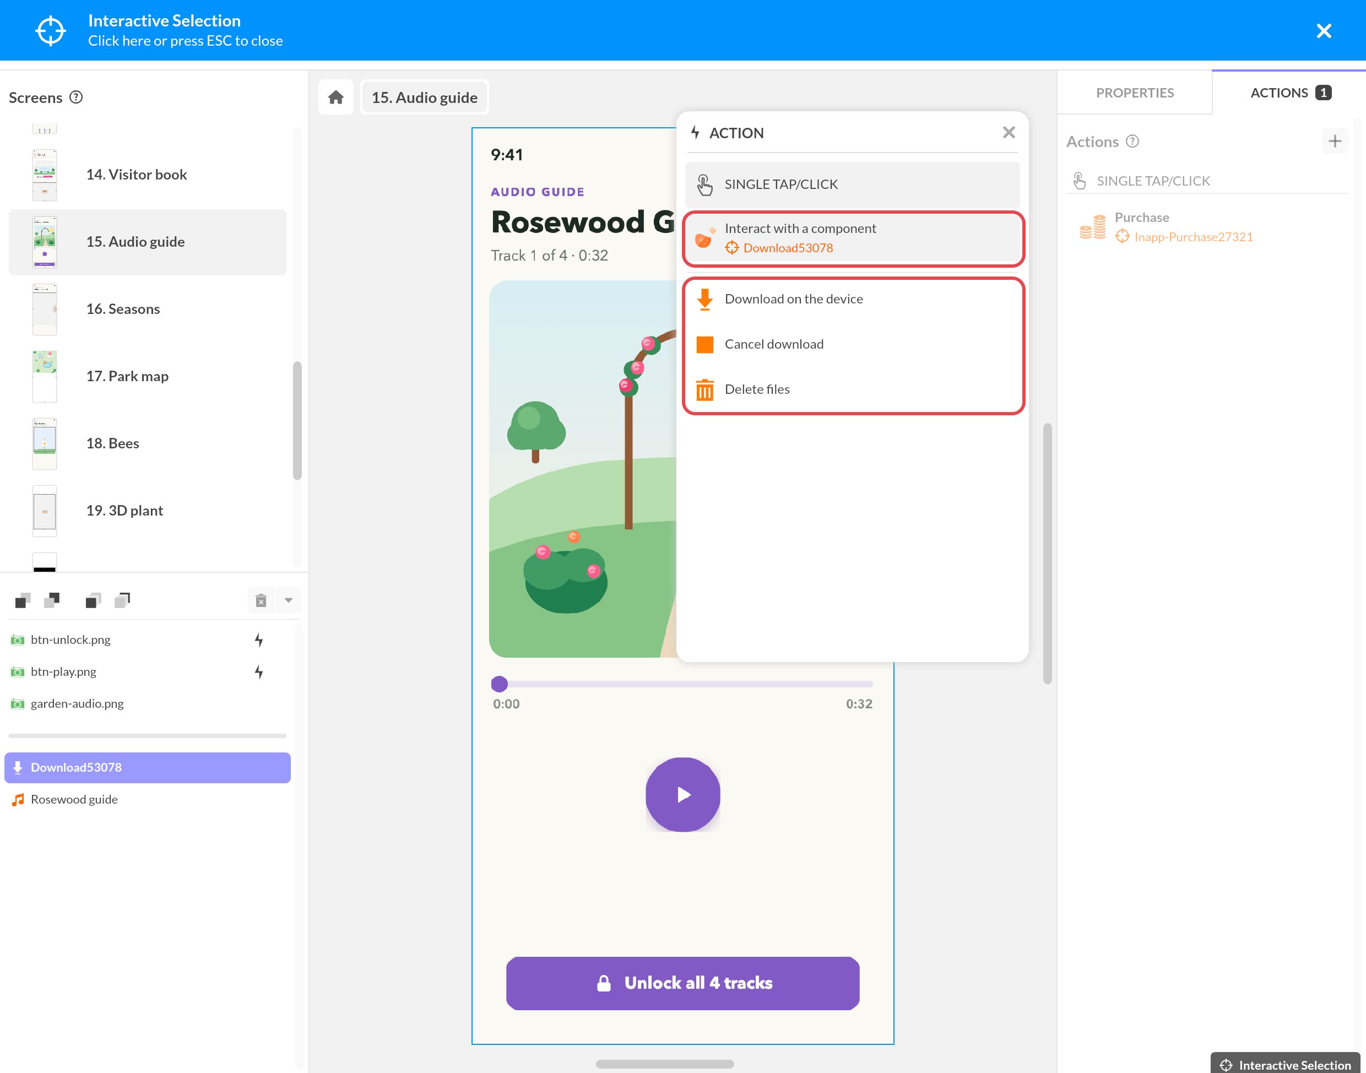The width and height of the screenshot is (1366, 1073).
Task: Click the garden illustration on canvas
Action: pyautogui.click(x=582, y=469)
